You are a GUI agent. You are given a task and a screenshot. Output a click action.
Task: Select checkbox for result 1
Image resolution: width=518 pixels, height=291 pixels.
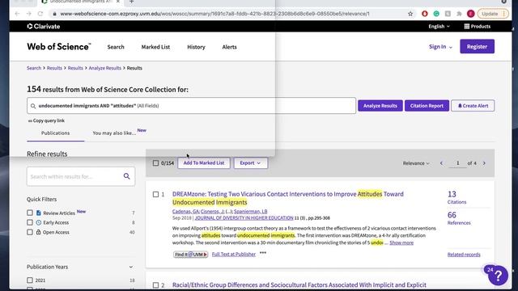click(x=155, y=194)
